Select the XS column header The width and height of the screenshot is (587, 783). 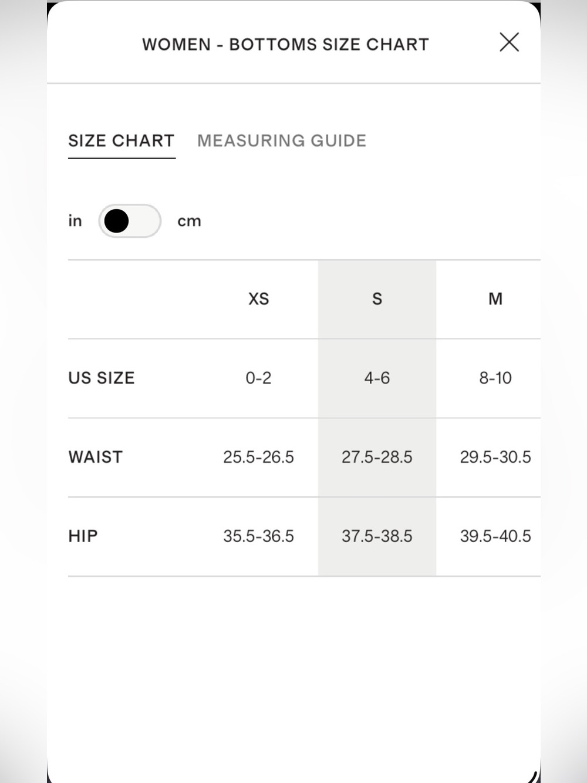click(x=258, y=299)
